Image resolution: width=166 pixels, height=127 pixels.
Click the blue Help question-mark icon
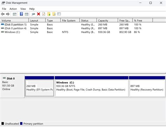tap(21, 14)
